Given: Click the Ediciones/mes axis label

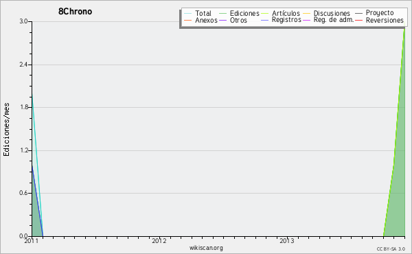Looking at the screenshot, I should tap(6, 130).
